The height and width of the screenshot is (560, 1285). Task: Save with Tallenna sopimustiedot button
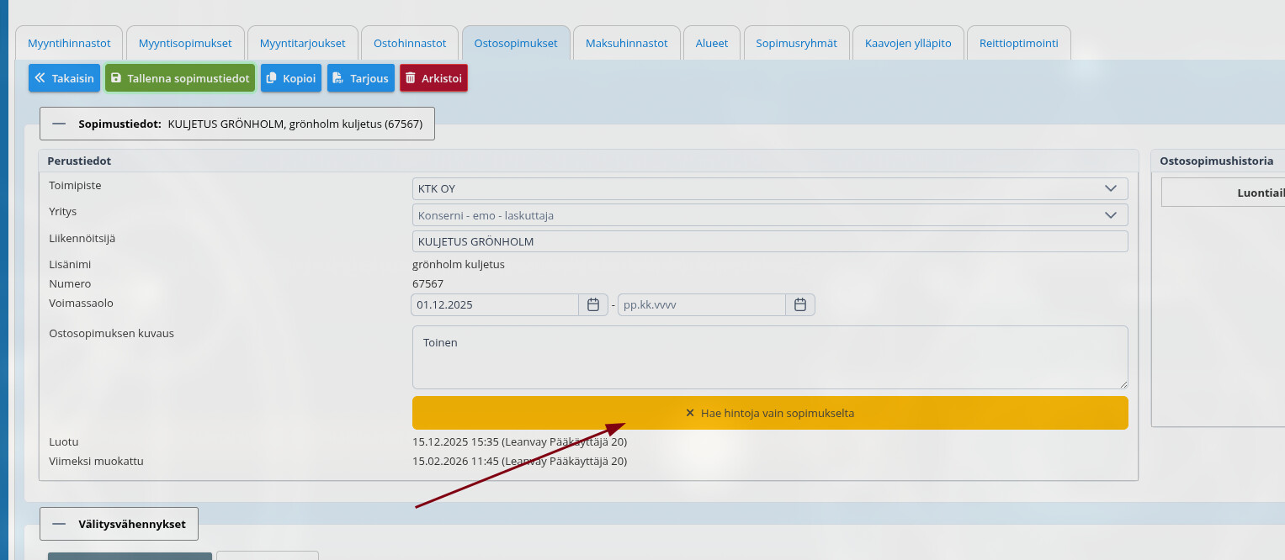[x=179, y=78]
